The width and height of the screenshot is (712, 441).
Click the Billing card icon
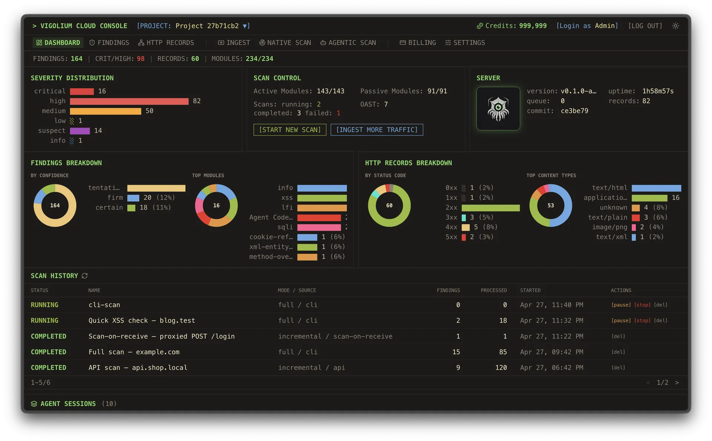tap(403, 43)
